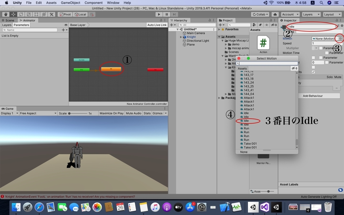The image size is (344, 215).
Task: Switch to the Layers tab in Animator
Action: click(7, 25)
